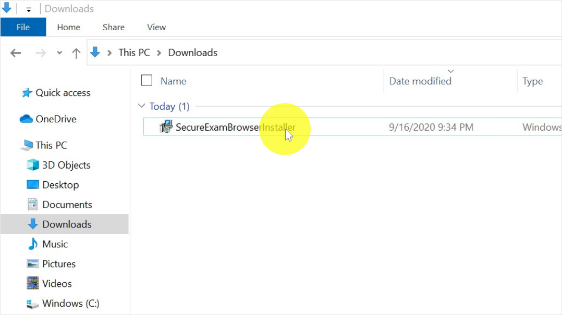Select the SecureExamBrowserInstaller file name
This screenshot has height=315, width=562.
pos(236,127)
